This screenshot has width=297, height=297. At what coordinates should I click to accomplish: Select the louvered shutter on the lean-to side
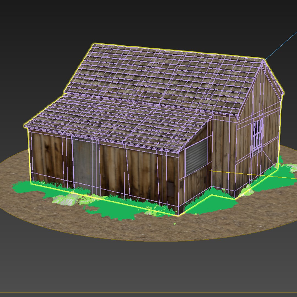click(x=196, y=157)
